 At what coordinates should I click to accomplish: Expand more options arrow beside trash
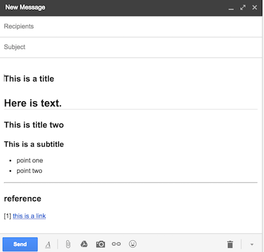tap(252, 244)
